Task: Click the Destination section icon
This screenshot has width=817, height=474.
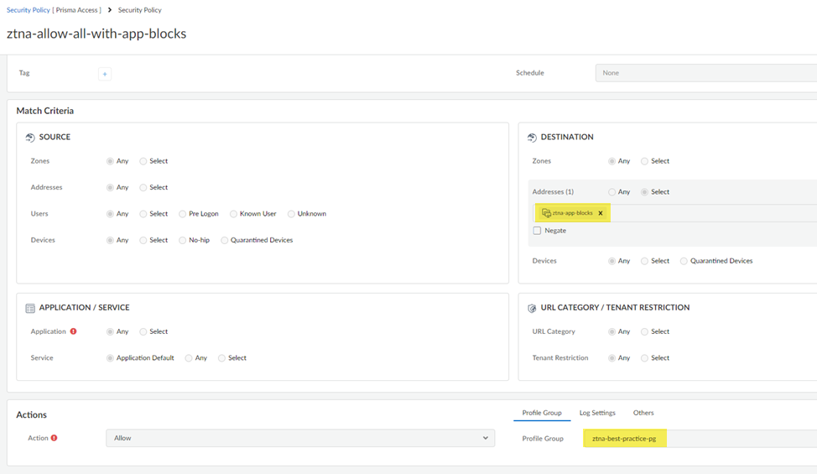Action: [x=532, y=138]
